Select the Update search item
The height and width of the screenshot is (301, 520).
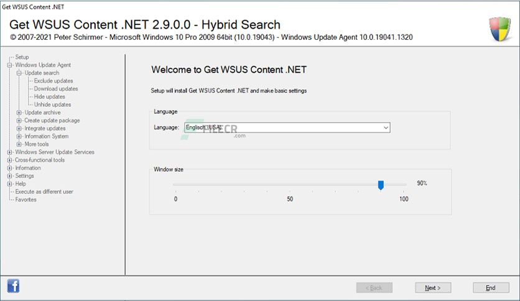[x=42, y=73]
